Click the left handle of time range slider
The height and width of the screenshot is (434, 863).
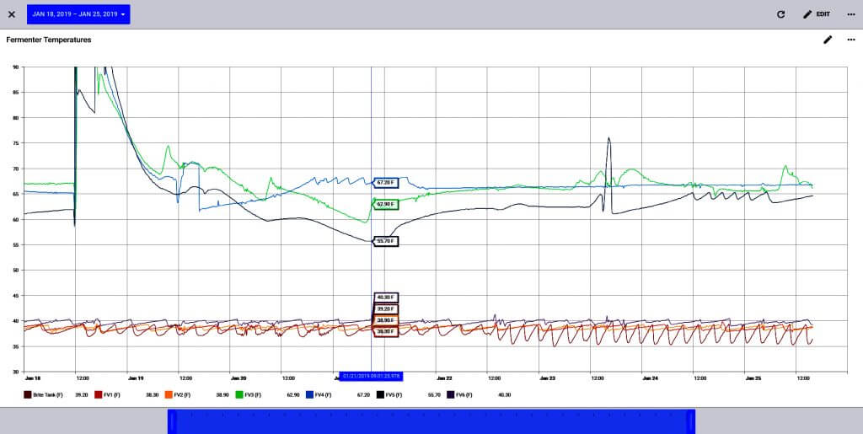[x=170, y=421]
